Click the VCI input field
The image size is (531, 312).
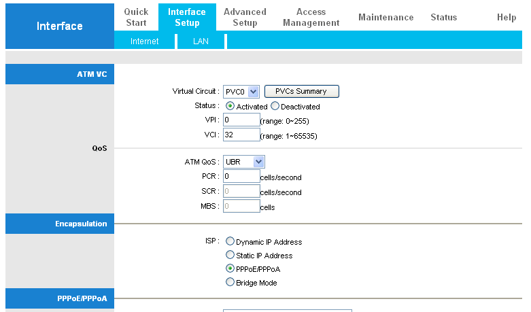click(241, 135)
